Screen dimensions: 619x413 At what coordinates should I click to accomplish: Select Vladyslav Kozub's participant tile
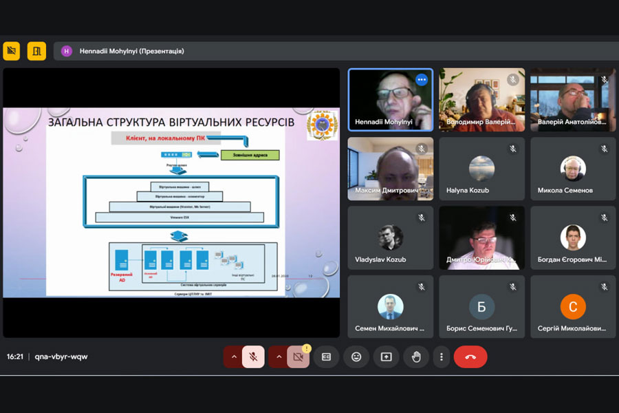click(390, 237)
